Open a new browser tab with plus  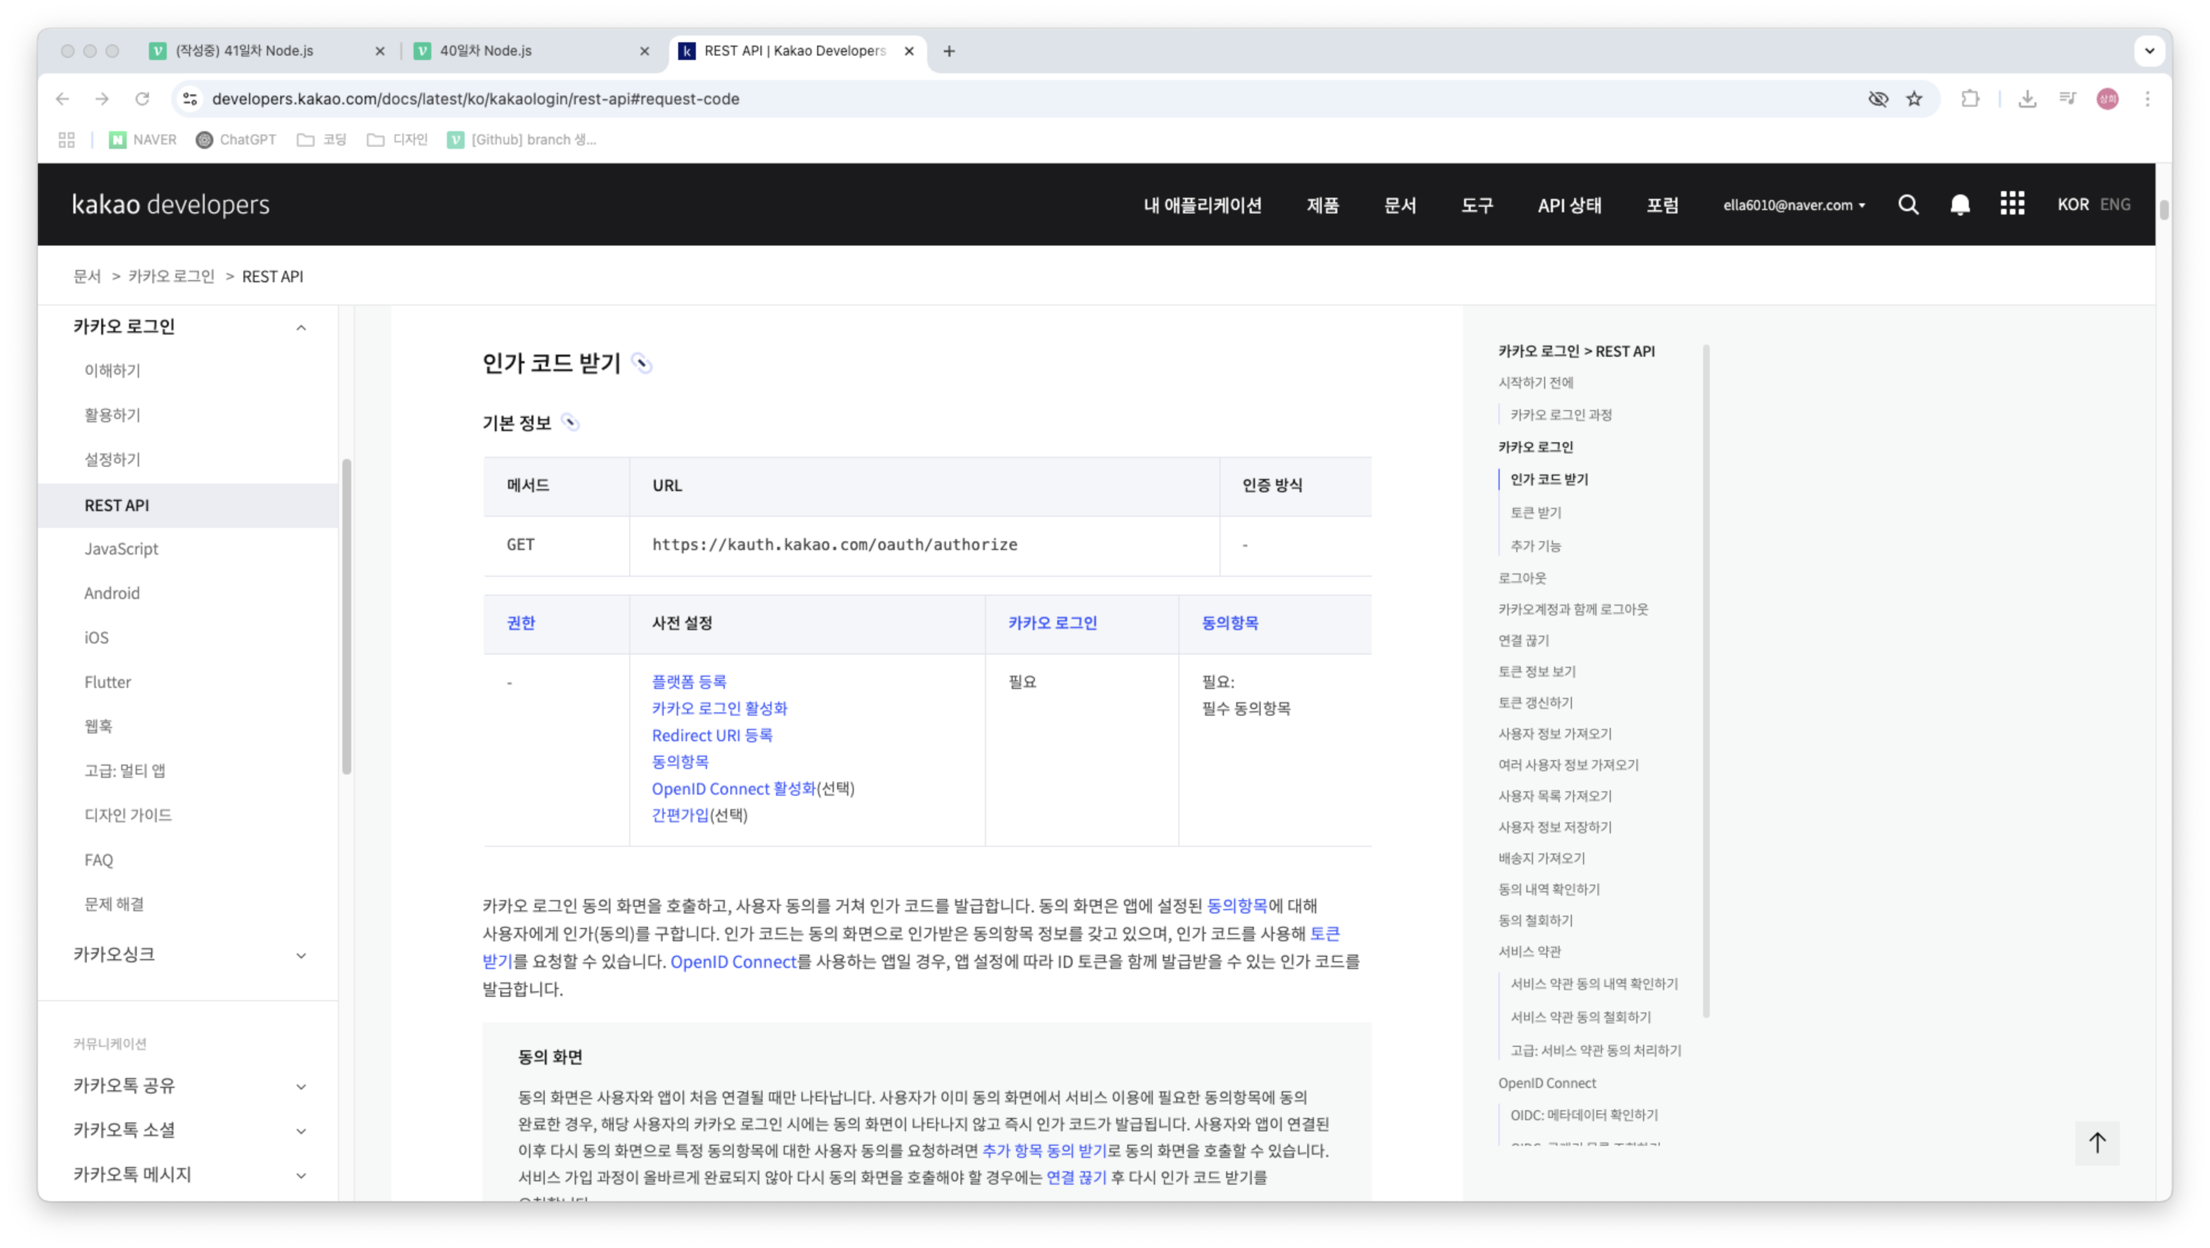click(x=949, y=51)
